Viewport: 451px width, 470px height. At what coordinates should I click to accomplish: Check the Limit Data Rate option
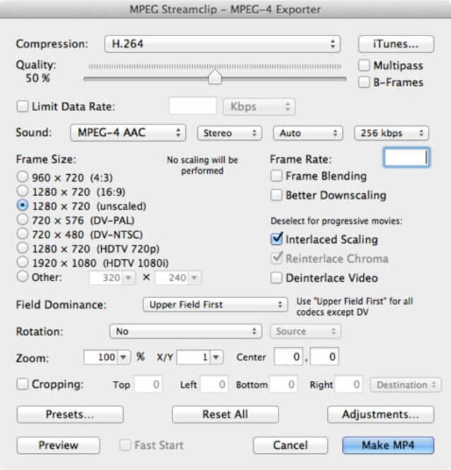pyautogui.click(x=23, y=107)
